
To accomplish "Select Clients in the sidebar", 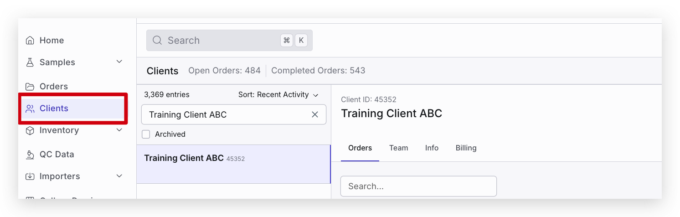I will point(73,108).
